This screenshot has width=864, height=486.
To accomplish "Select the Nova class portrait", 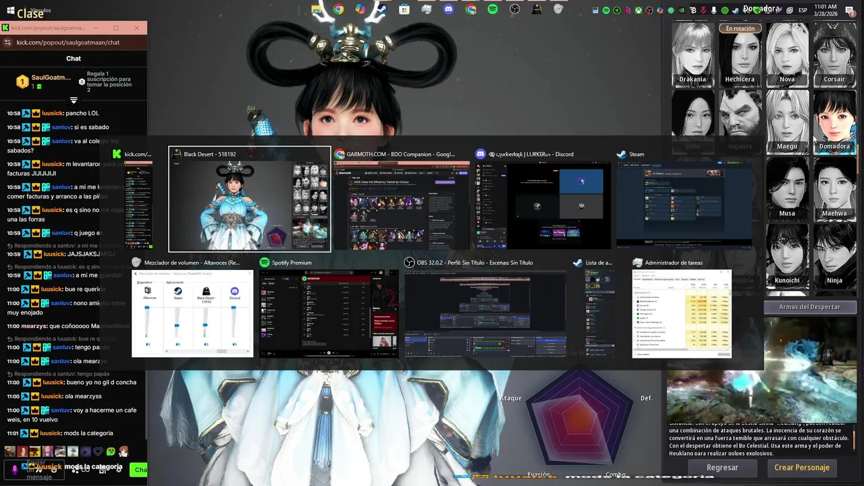I will (x=787, y=55).
